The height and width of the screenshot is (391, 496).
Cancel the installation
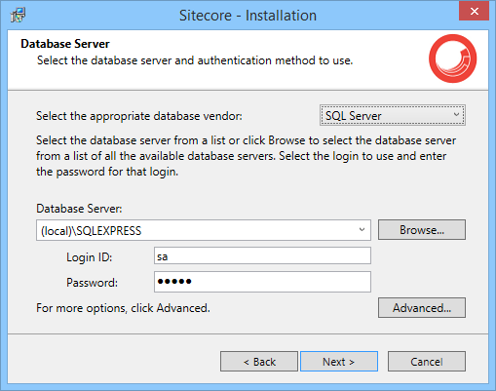pos(426,361)
